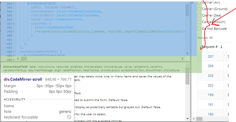The height and width of the screenshot is (122, 236).
Task: Click documentation pane scroll down arrow
Action: (x=188, y=119)
